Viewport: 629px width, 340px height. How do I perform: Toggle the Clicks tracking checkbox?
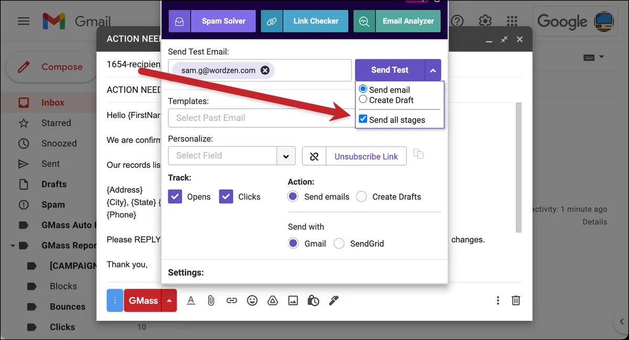(226, 196)
